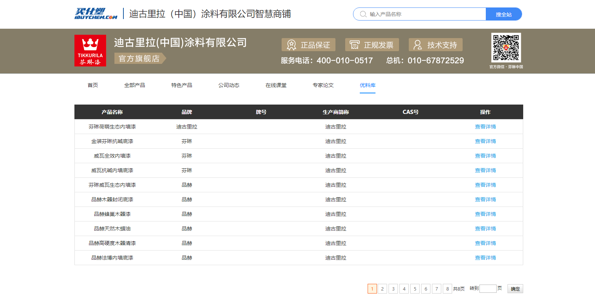Image resolution: width=595 pixels, height=301 pixels.
Task: Click the 正品保证 badge icon
Action: pos(291,45)
